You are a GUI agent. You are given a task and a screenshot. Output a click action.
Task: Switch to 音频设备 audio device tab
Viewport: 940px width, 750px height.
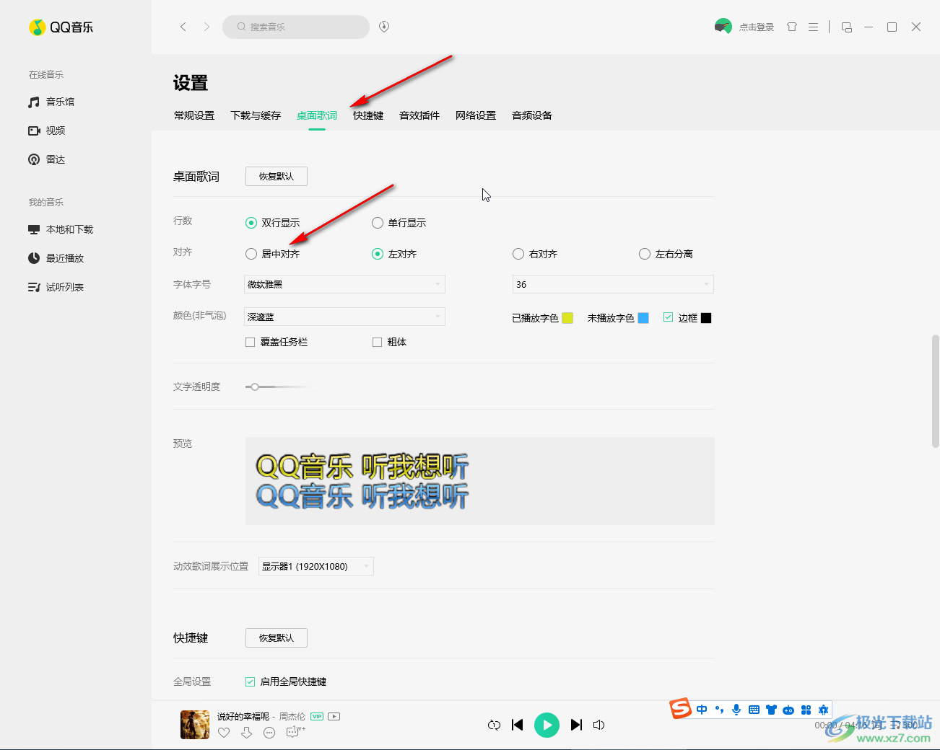click(532, 115)
